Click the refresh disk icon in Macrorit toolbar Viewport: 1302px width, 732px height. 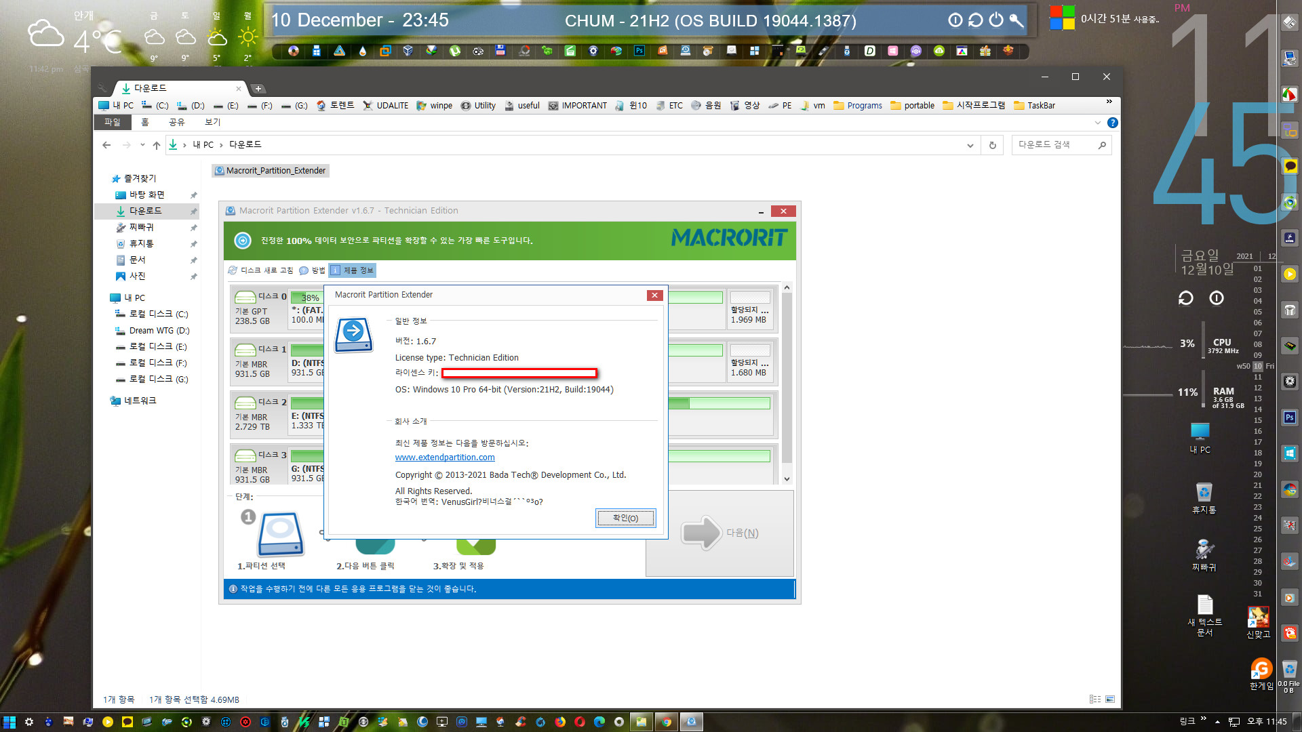click(x=233, y=270)
